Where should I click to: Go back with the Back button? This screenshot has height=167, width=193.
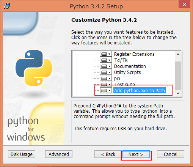coord(108,154)
